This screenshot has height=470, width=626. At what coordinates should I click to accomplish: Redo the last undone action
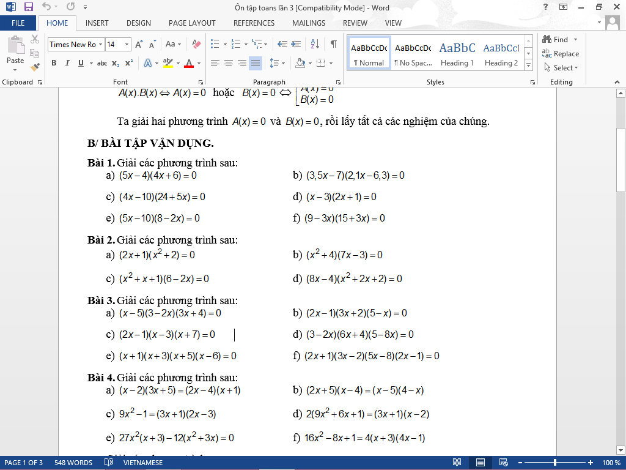(x=71, y=7)
